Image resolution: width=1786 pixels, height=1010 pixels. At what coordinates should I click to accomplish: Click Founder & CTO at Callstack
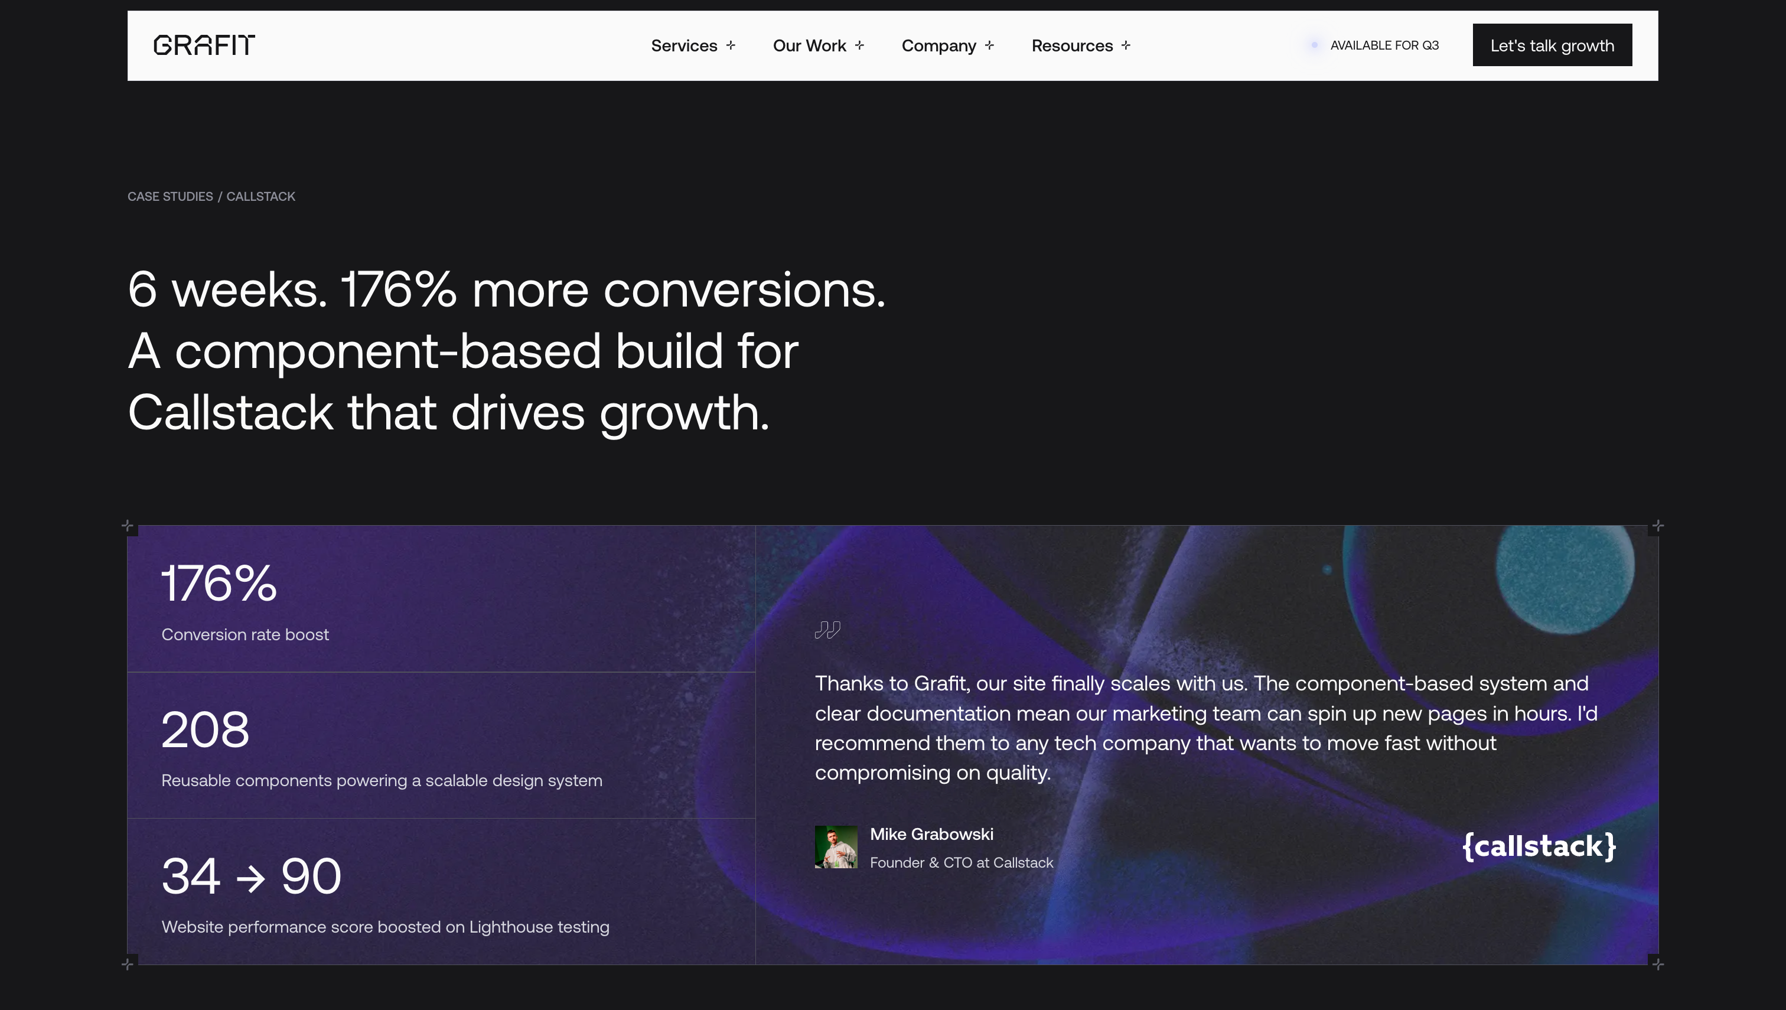[962, 862]
